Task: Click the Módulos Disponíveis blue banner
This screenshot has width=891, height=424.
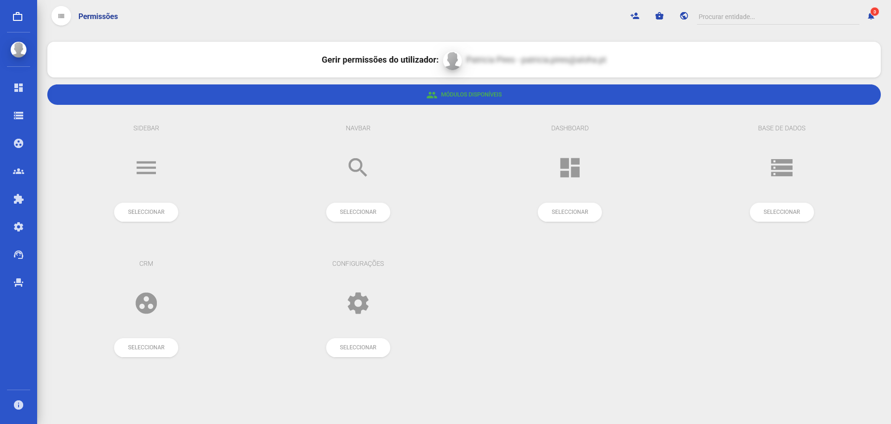Action: (x=464, y=95)
